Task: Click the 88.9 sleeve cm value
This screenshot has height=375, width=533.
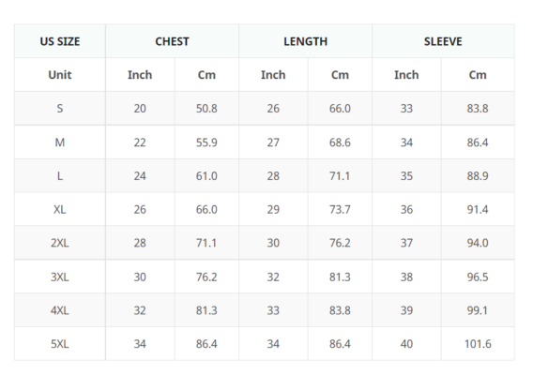Action: pos(478,176)
